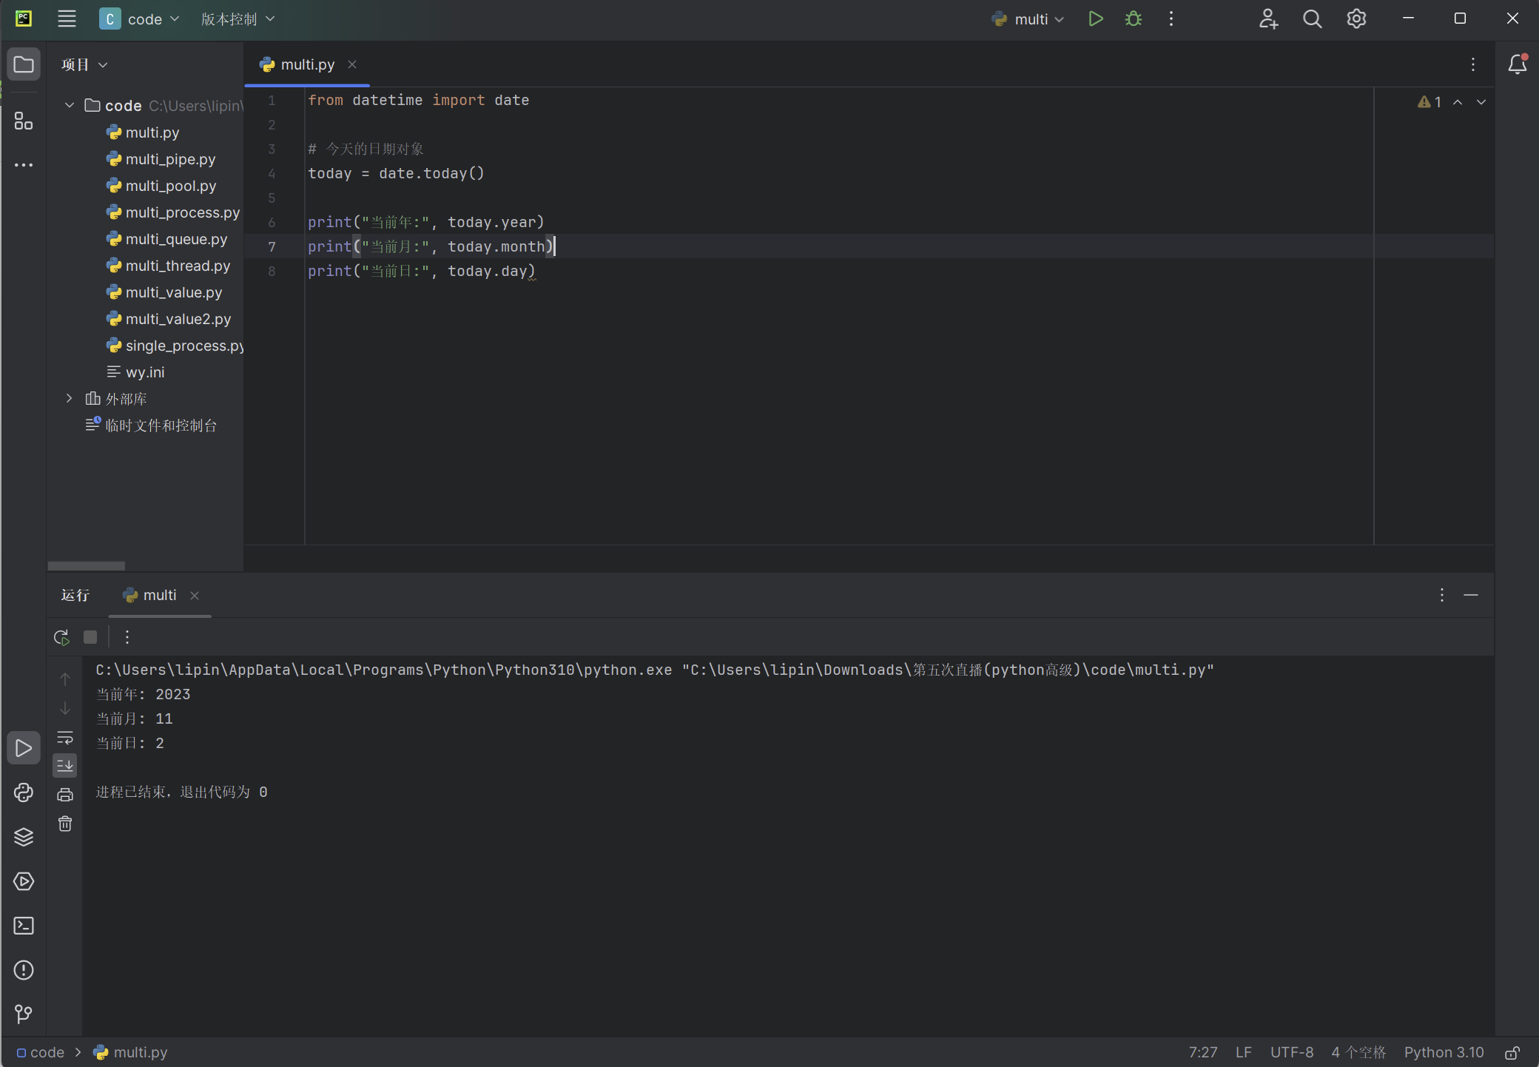Clear all console output trash icon

[x=65, y=824]
